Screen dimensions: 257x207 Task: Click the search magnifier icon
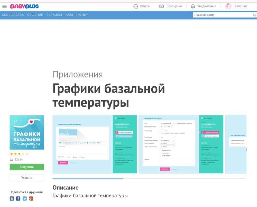point(254,15)
